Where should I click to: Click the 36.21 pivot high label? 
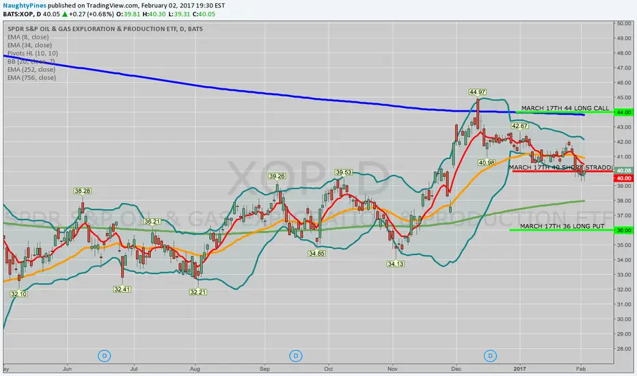tap(152, 221)
